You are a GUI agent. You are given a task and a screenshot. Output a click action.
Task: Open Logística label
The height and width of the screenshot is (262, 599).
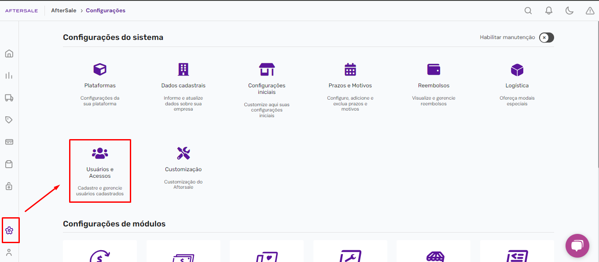click(x=517, y=86)
